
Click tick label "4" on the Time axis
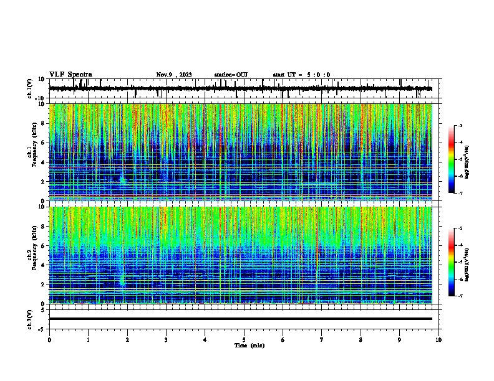point(205,340)
